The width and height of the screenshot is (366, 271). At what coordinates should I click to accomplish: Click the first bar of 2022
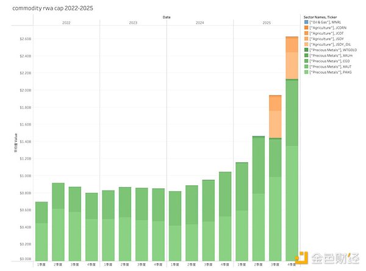pos(41,231)
